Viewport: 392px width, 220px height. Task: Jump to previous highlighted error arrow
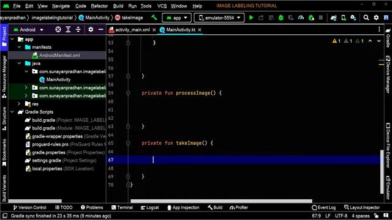[370, 41]
